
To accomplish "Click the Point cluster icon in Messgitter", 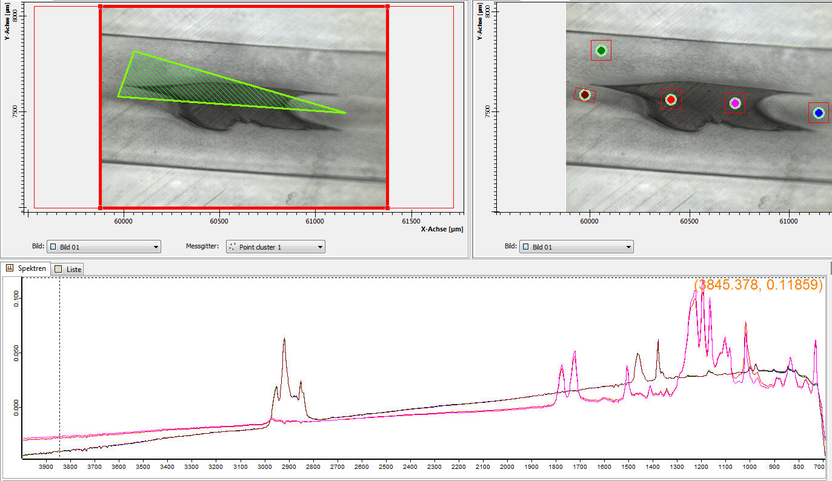I will [232, 247].
